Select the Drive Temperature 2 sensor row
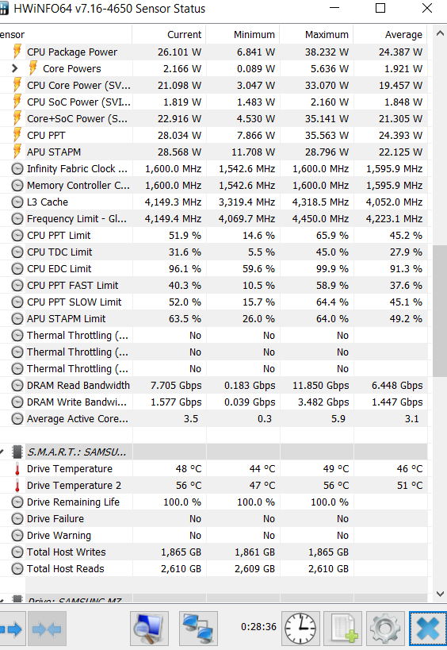 (x=213, y=485)
